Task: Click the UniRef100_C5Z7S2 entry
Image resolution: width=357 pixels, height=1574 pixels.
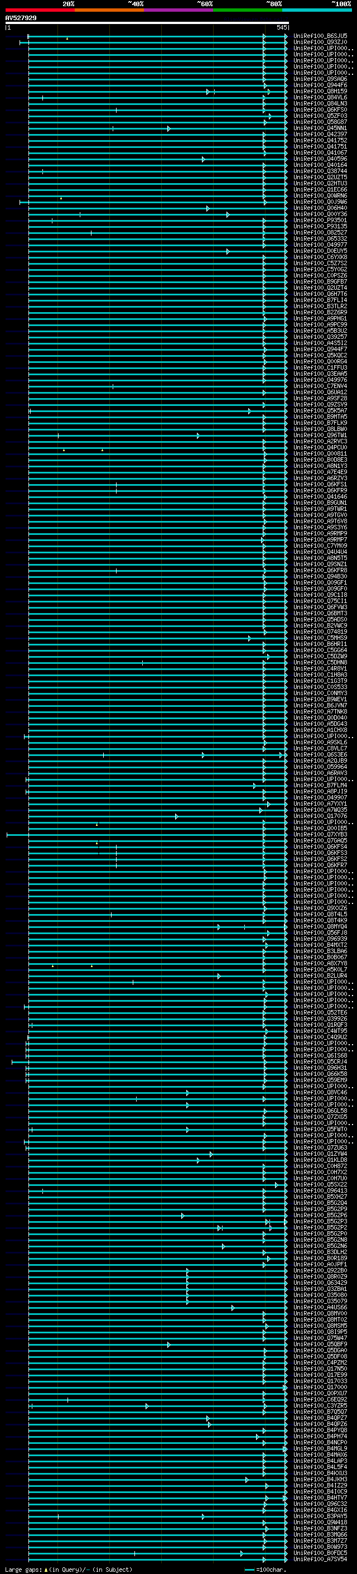Action: click(320, 264)
